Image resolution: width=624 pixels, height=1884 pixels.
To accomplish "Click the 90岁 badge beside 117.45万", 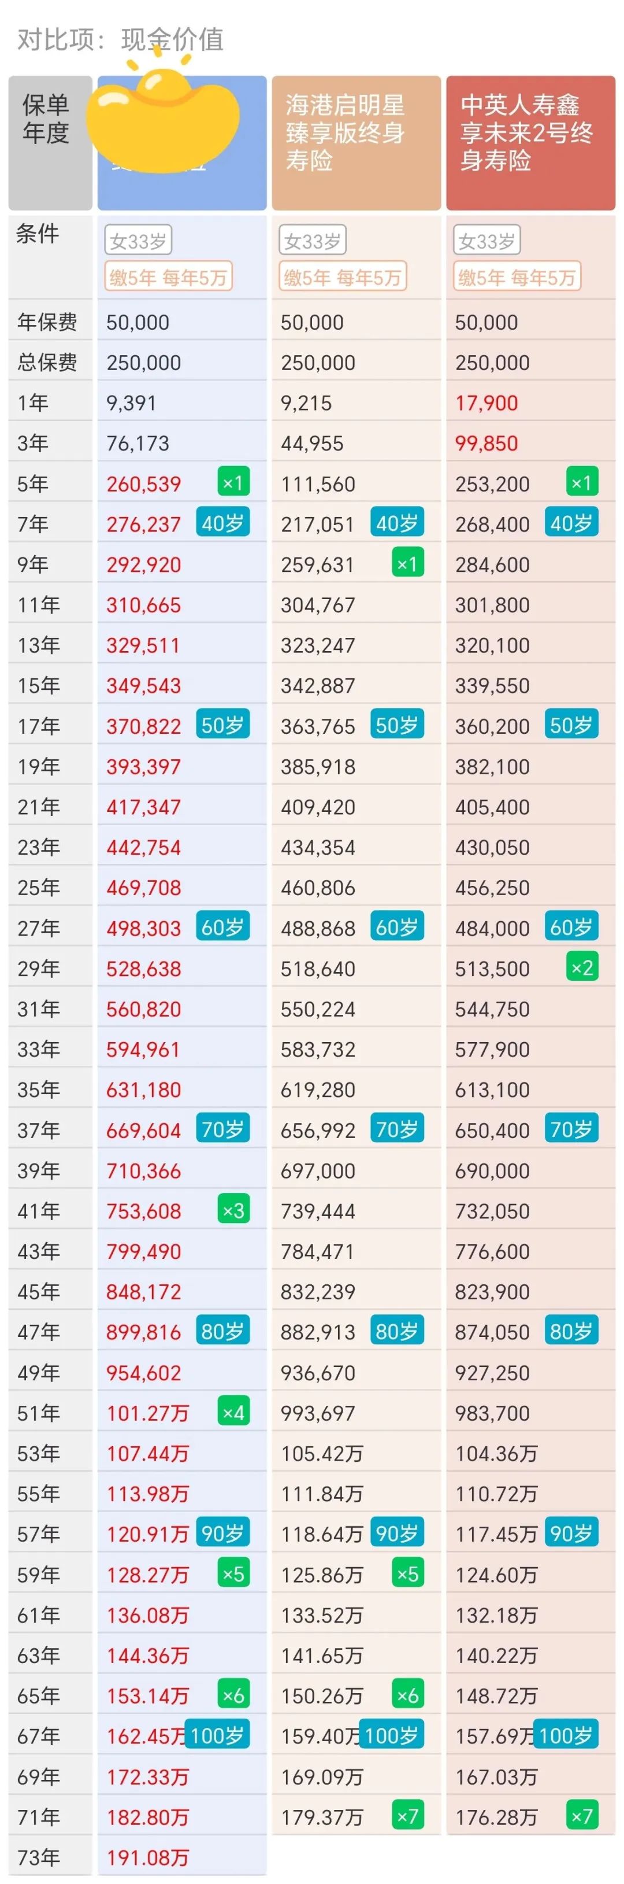I will point(571,1533).
